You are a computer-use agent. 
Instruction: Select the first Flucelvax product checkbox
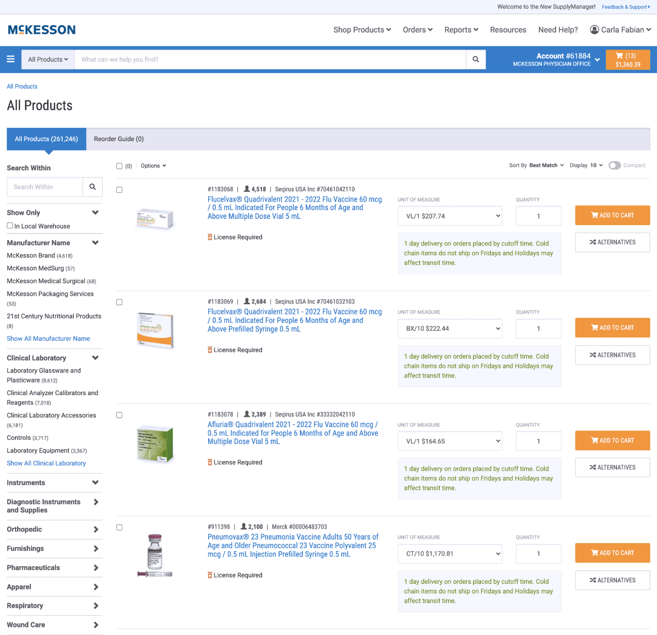119,190
